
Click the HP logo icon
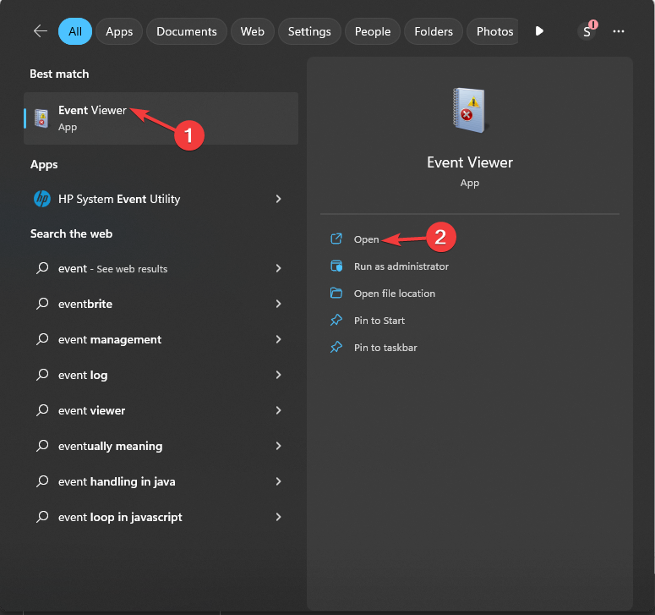tap(42, 199)
